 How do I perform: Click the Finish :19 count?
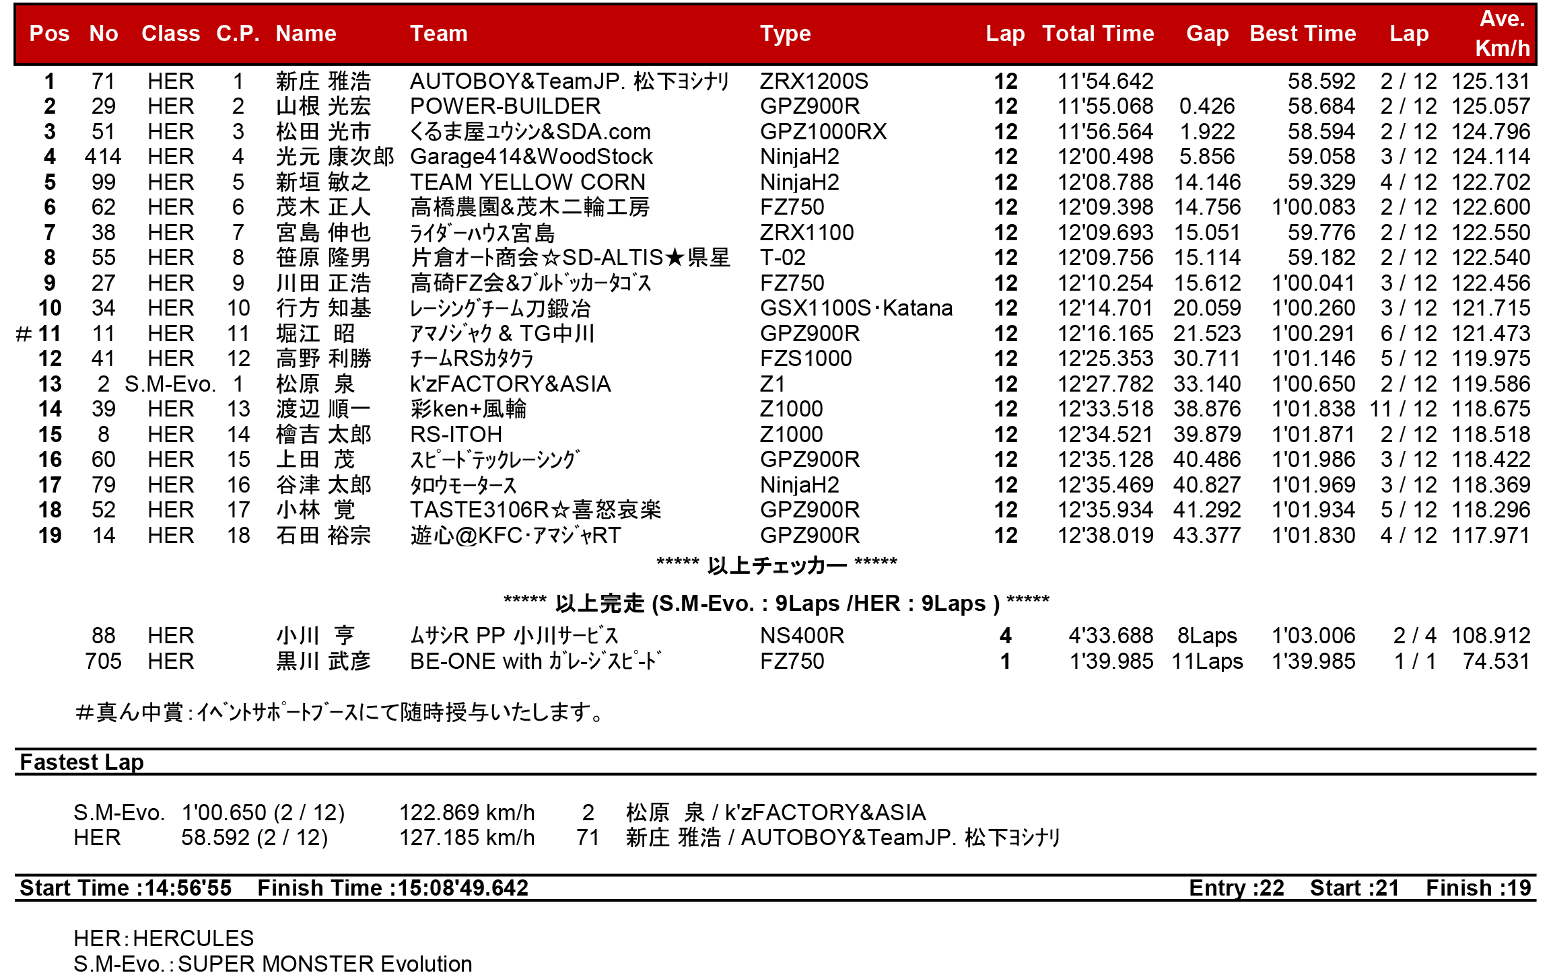click(1478, 888)
